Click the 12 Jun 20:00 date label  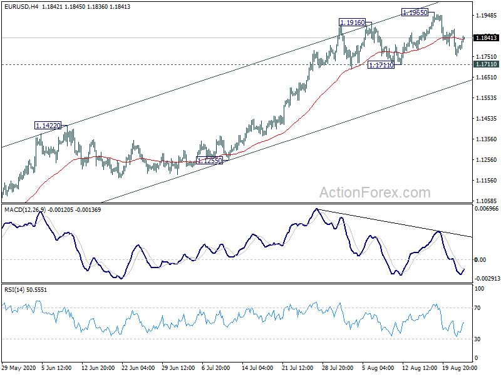coord(98,368)
